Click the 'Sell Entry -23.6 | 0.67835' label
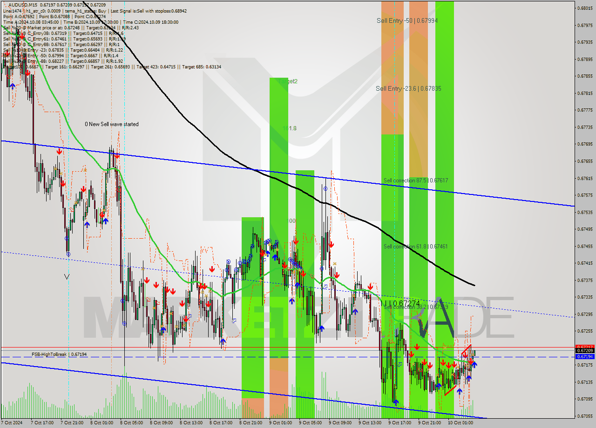This screenshot has width=596, height=428. click(408, 88)
